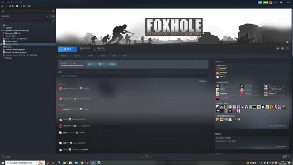Open Magicoco avatar in the first activity entry
Viewport: 293px width, 165px height.
pyautogui.click(x=60, y=88)
